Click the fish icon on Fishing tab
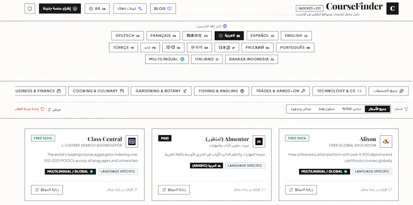This screenshot has width=413, height=205. click(242, 91)
